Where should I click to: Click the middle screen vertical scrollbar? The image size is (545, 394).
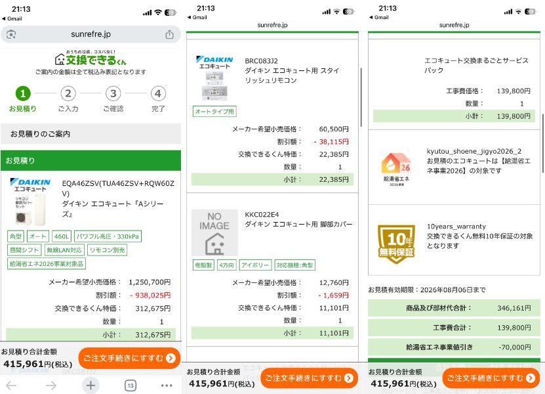tap(361, 97)
